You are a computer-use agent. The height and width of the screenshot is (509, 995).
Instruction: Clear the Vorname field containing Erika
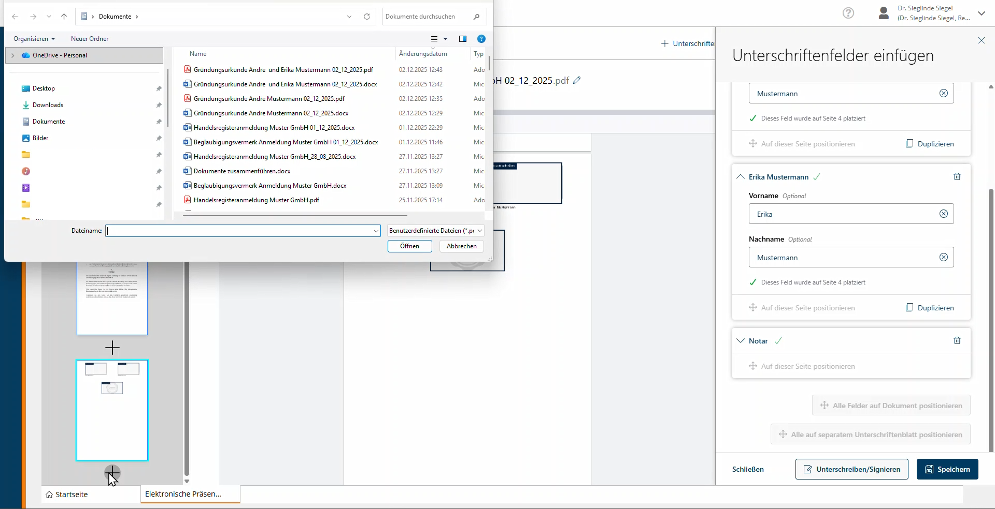[x=943, y=214]
